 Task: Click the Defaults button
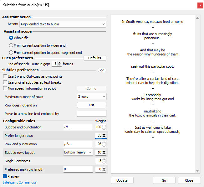coord(94,58)
